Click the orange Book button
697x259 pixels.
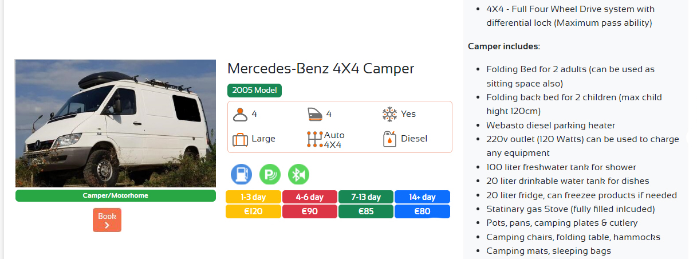point(107,220)
